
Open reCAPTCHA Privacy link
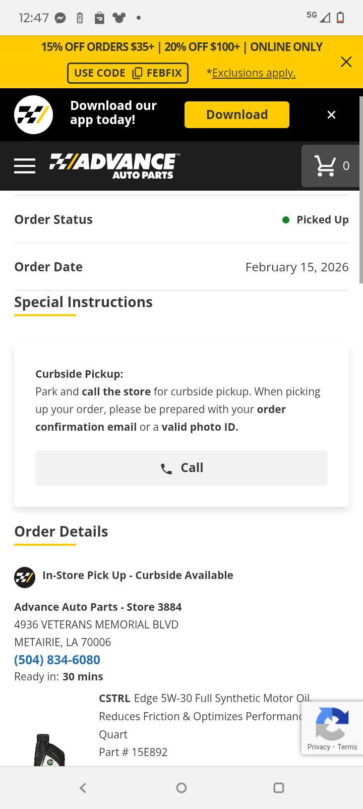(x=319, y=747)
